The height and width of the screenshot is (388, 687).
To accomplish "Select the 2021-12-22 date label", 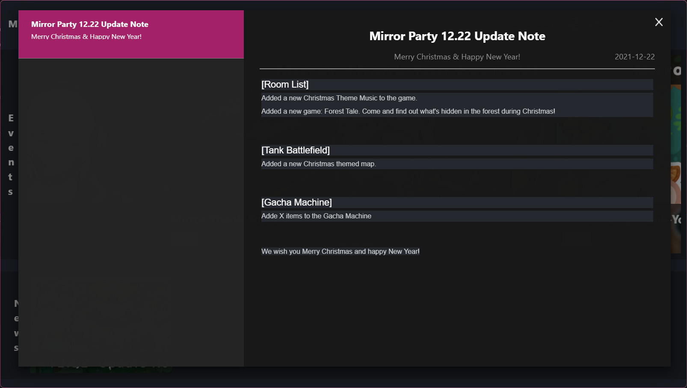I will point(634,56).
